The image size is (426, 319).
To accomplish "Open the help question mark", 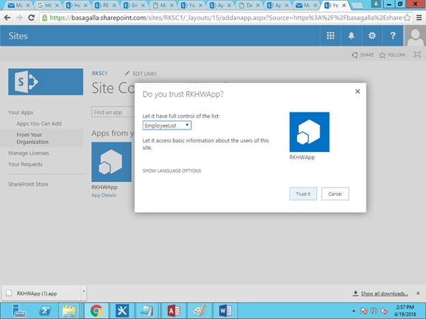I will pos(393,35).
